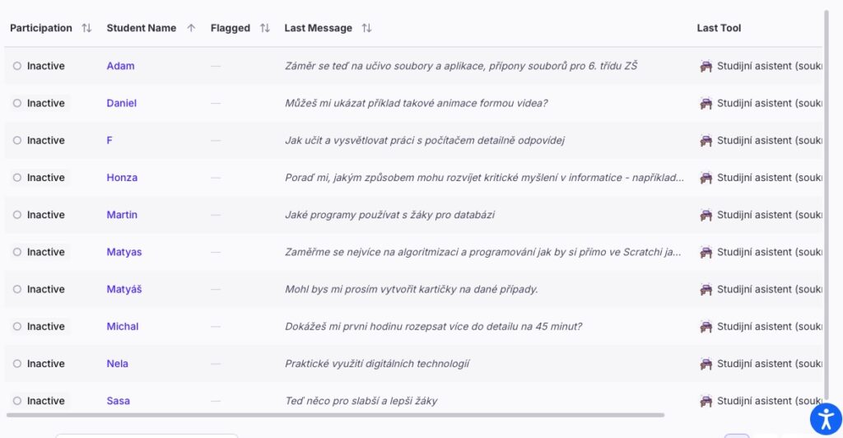The width and height of the screenshot is (843, 438).
Task: Click the assistant icon in Daniel's row
Action: [706, 103]
